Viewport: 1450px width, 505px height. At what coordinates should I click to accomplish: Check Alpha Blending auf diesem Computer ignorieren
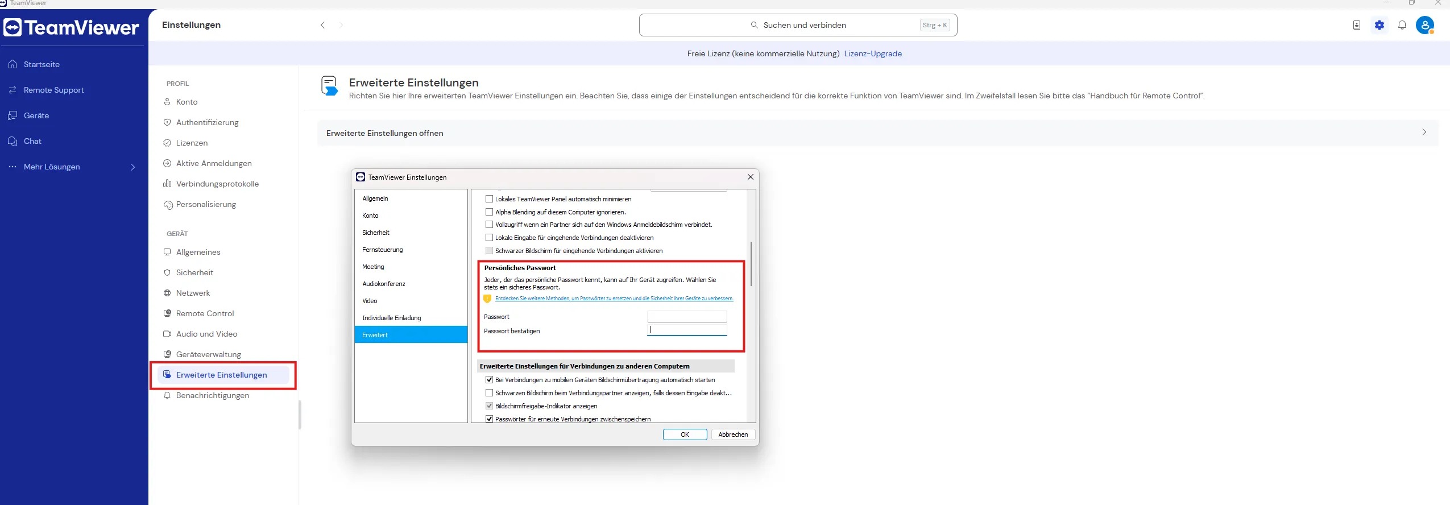(x=489, y=212)
